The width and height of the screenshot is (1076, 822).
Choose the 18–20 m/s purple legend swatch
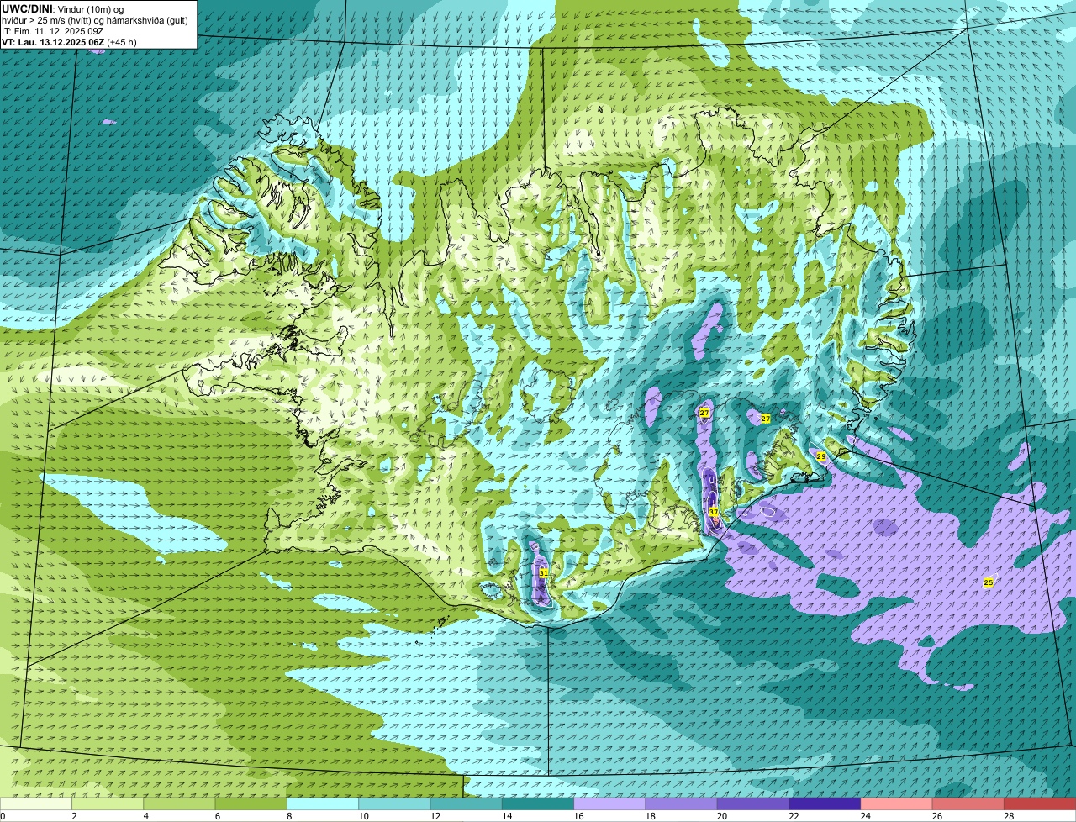pyautogui.click(x=682, y=804)
